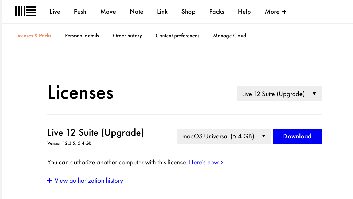353x199 pixels.
Task: Open the Push menu item
Action: [80, 11]
